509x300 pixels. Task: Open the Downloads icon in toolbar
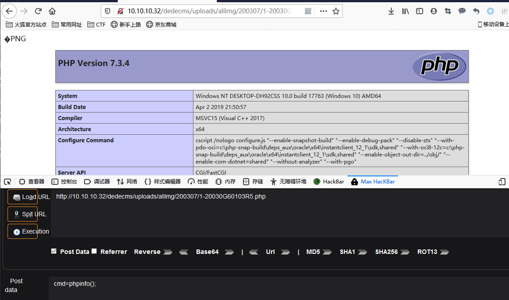pos(391,11)
